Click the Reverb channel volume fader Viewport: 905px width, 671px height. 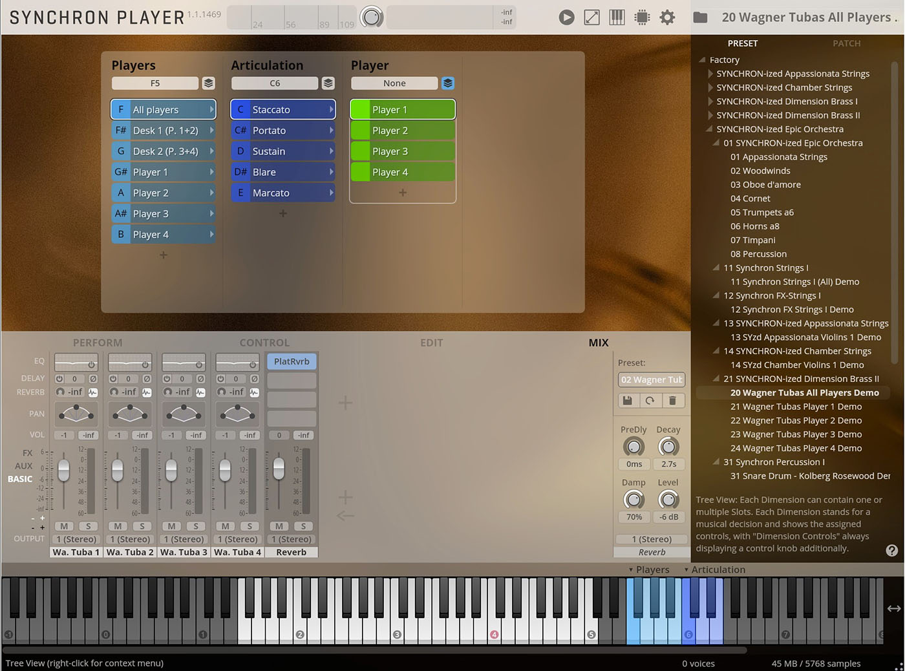pyautogui.click(x=279, y=469)
